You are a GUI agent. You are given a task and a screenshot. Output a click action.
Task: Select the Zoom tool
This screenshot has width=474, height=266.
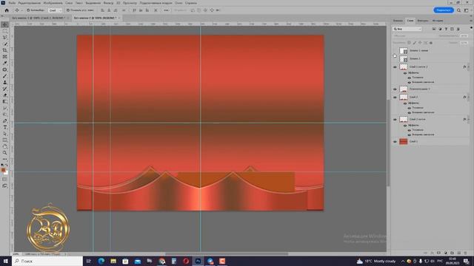coord(5,153)
